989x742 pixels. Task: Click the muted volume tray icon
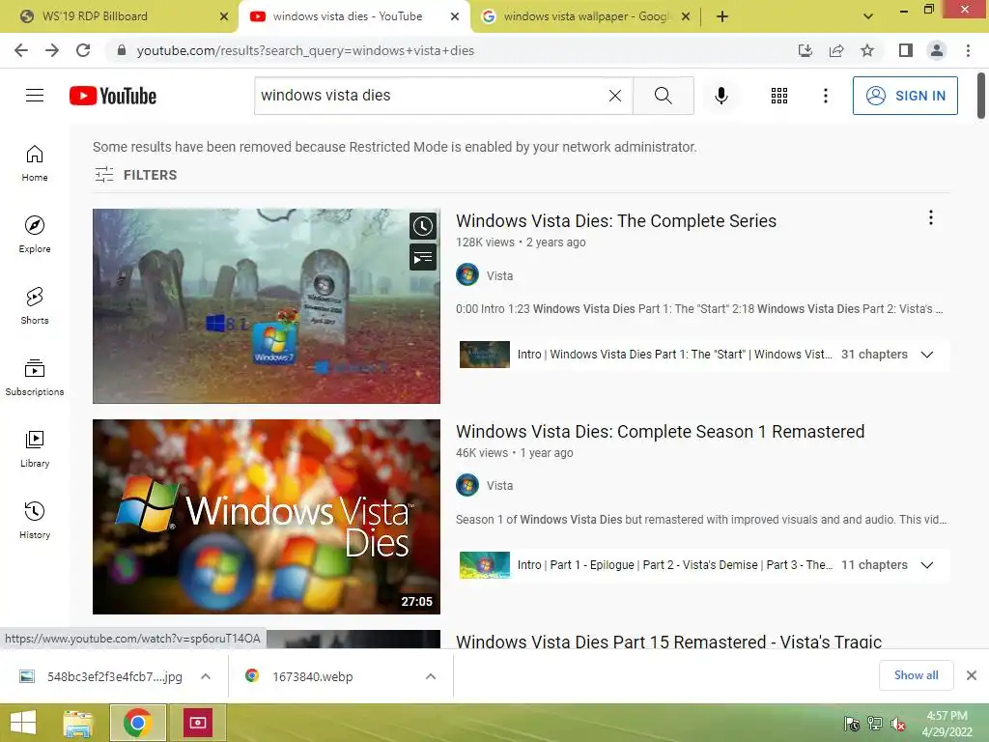898,724
